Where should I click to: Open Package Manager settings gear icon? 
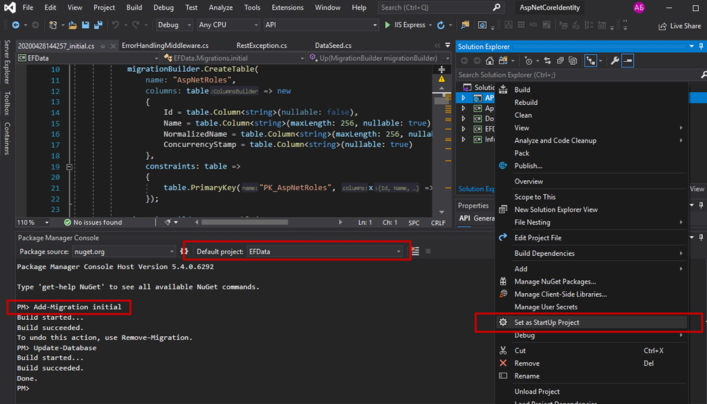coord(184,251)
